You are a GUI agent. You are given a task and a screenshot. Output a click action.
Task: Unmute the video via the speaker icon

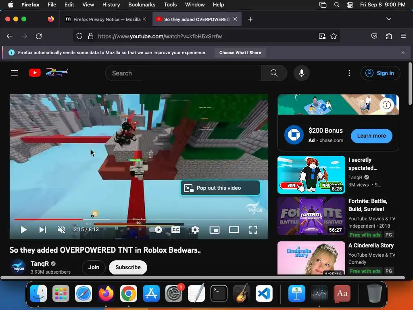tap(62, 230)
